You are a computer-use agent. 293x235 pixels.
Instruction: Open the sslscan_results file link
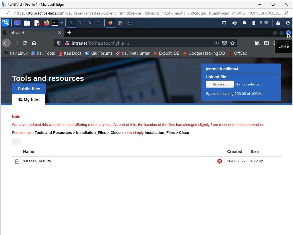pyautogui.click(x=37, y=161)
